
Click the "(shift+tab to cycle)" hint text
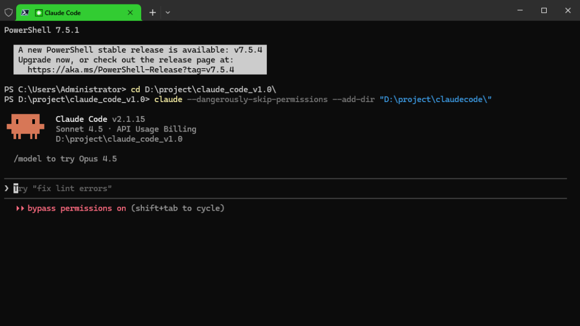pyautogui.click(x=177, y=208)
